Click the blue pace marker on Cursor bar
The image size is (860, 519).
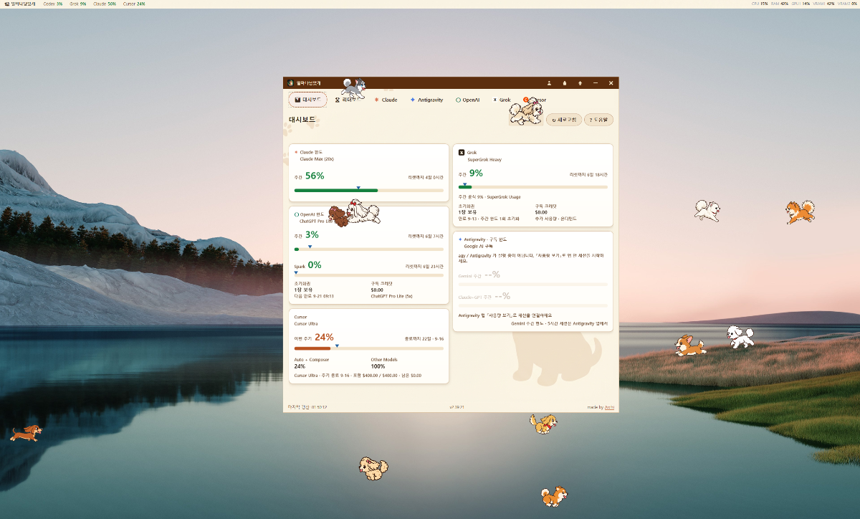click(x=337, y=346)
